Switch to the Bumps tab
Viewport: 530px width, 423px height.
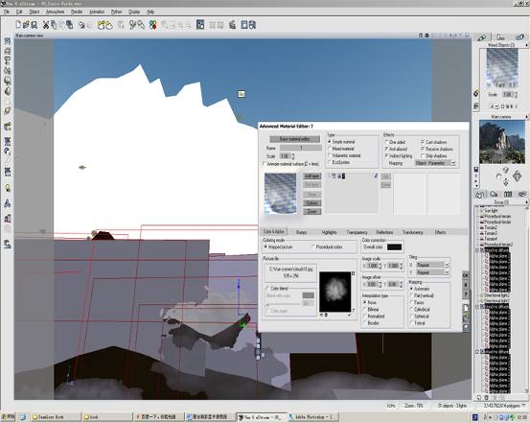[x=301, y=232]
